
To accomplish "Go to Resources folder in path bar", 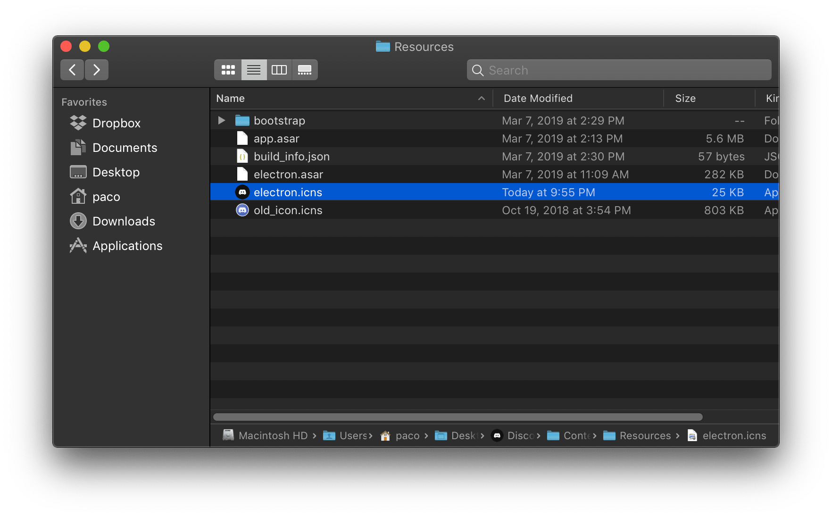I will click(x=637, y=435).
